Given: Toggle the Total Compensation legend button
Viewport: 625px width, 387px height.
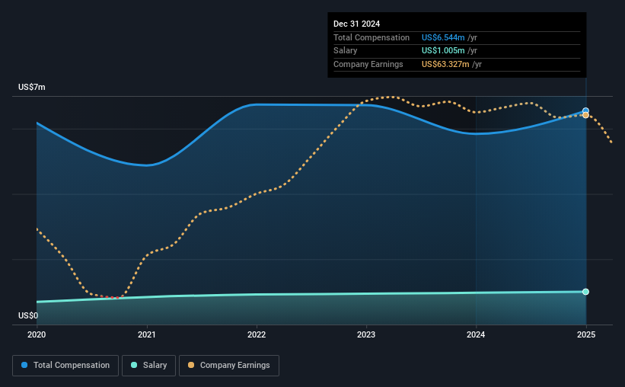Looking at the screenshot, I should point(65,366).
